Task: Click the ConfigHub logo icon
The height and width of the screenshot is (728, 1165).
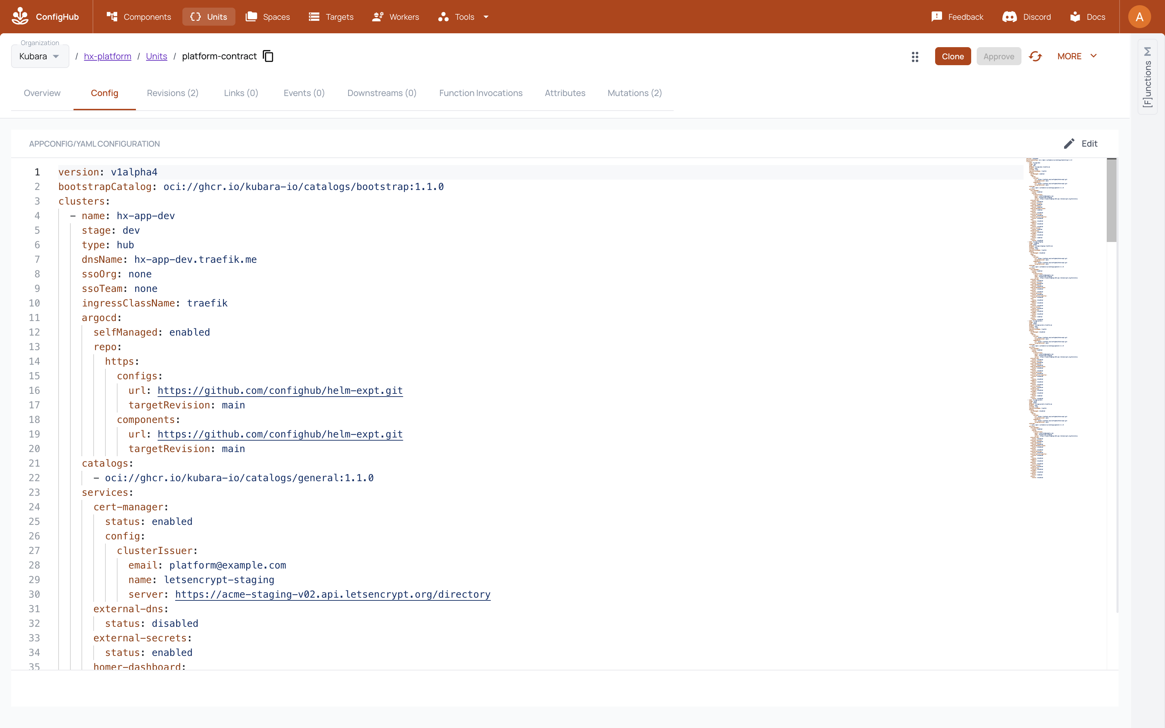Action: [20, 16]
